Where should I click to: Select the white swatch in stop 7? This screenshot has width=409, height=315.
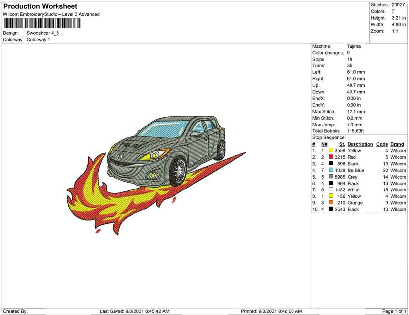(x=331, y=190)
